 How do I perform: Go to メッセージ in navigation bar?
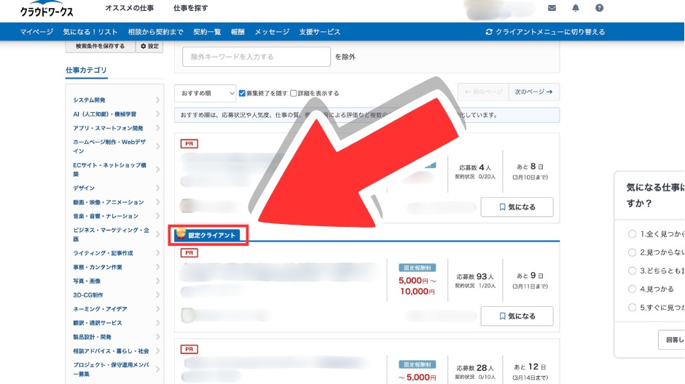272,32
